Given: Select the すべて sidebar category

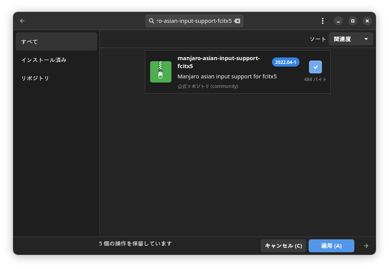Looking at the screenshot, I should [56, 41].
